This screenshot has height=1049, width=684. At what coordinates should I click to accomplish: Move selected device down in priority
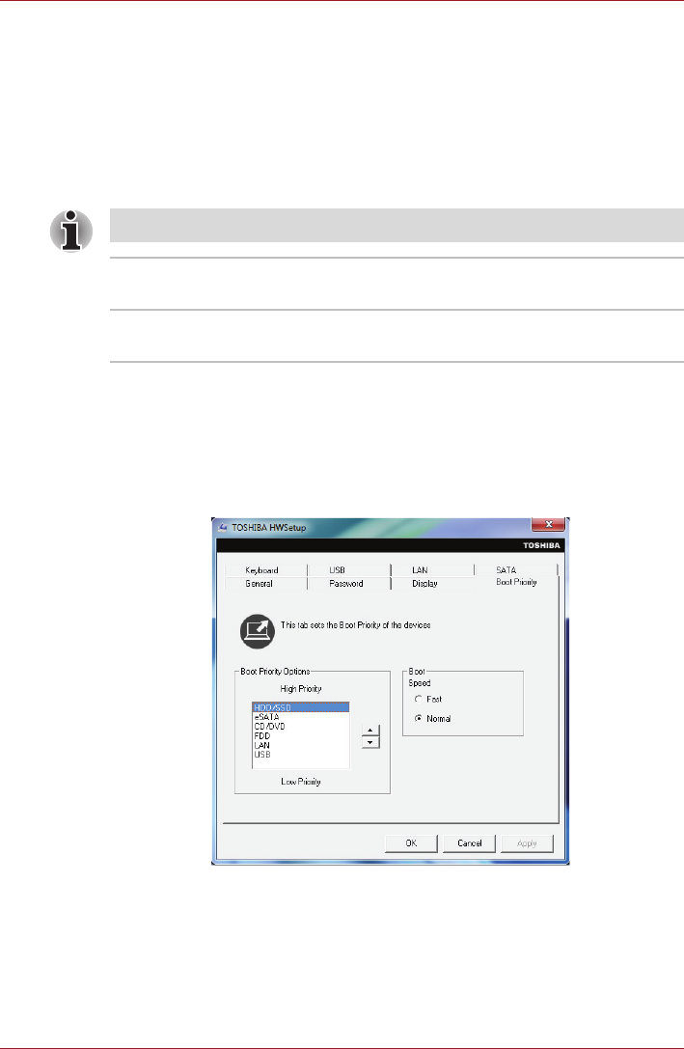tap(370, 742)
